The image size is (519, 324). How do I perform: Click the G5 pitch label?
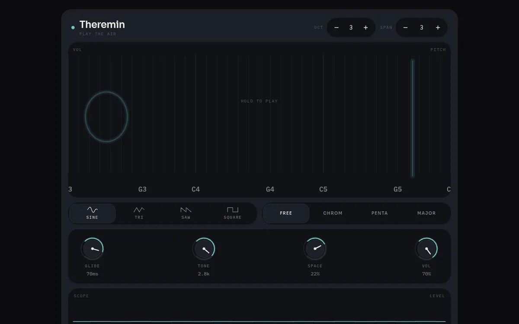pyautogui.click(x=397, y=189)
